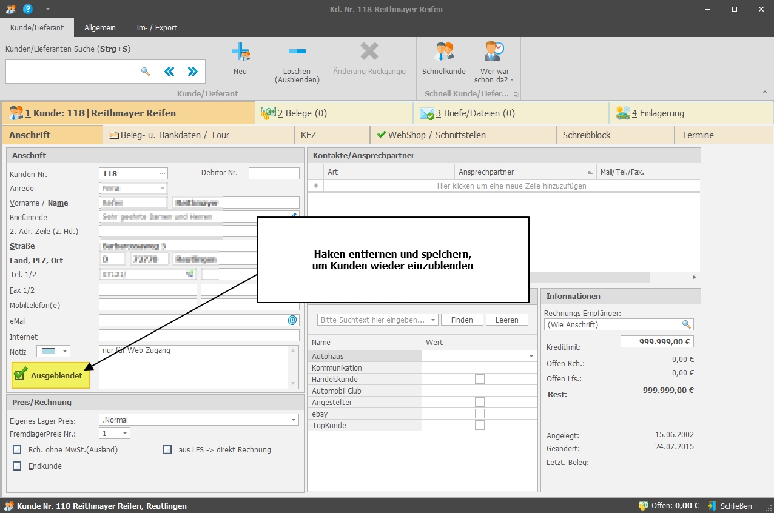This screenshot has width=774, height=513.
Task: Toggle the Handelskunde checkbox
Action: coord(480,379)
